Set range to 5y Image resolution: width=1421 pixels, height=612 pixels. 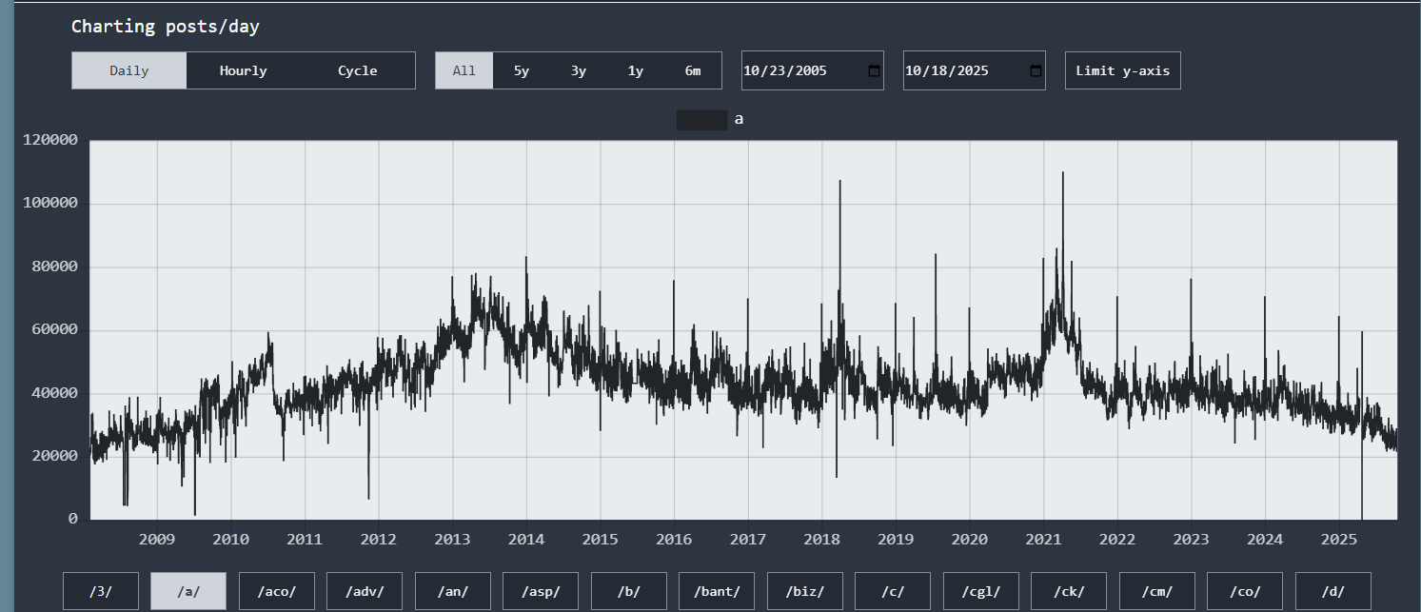[x=522, y=70]
